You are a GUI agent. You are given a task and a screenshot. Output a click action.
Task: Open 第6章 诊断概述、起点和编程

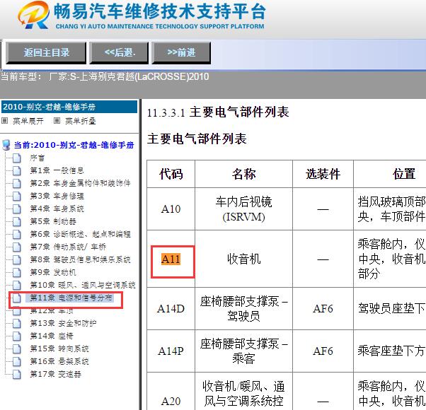[x=80, y=234]
